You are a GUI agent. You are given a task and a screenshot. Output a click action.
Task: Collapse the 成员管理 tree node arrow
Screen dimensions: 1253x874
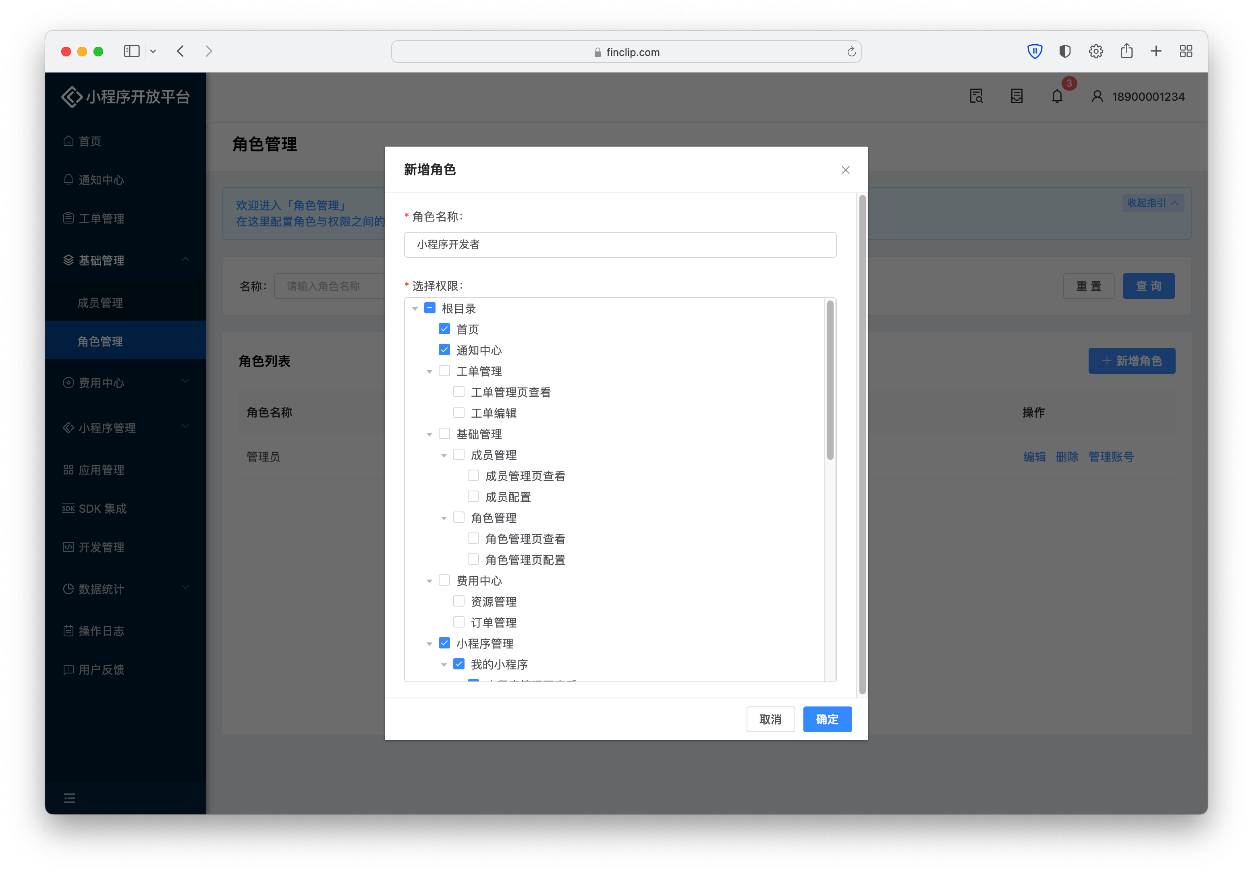click(444, 456)
